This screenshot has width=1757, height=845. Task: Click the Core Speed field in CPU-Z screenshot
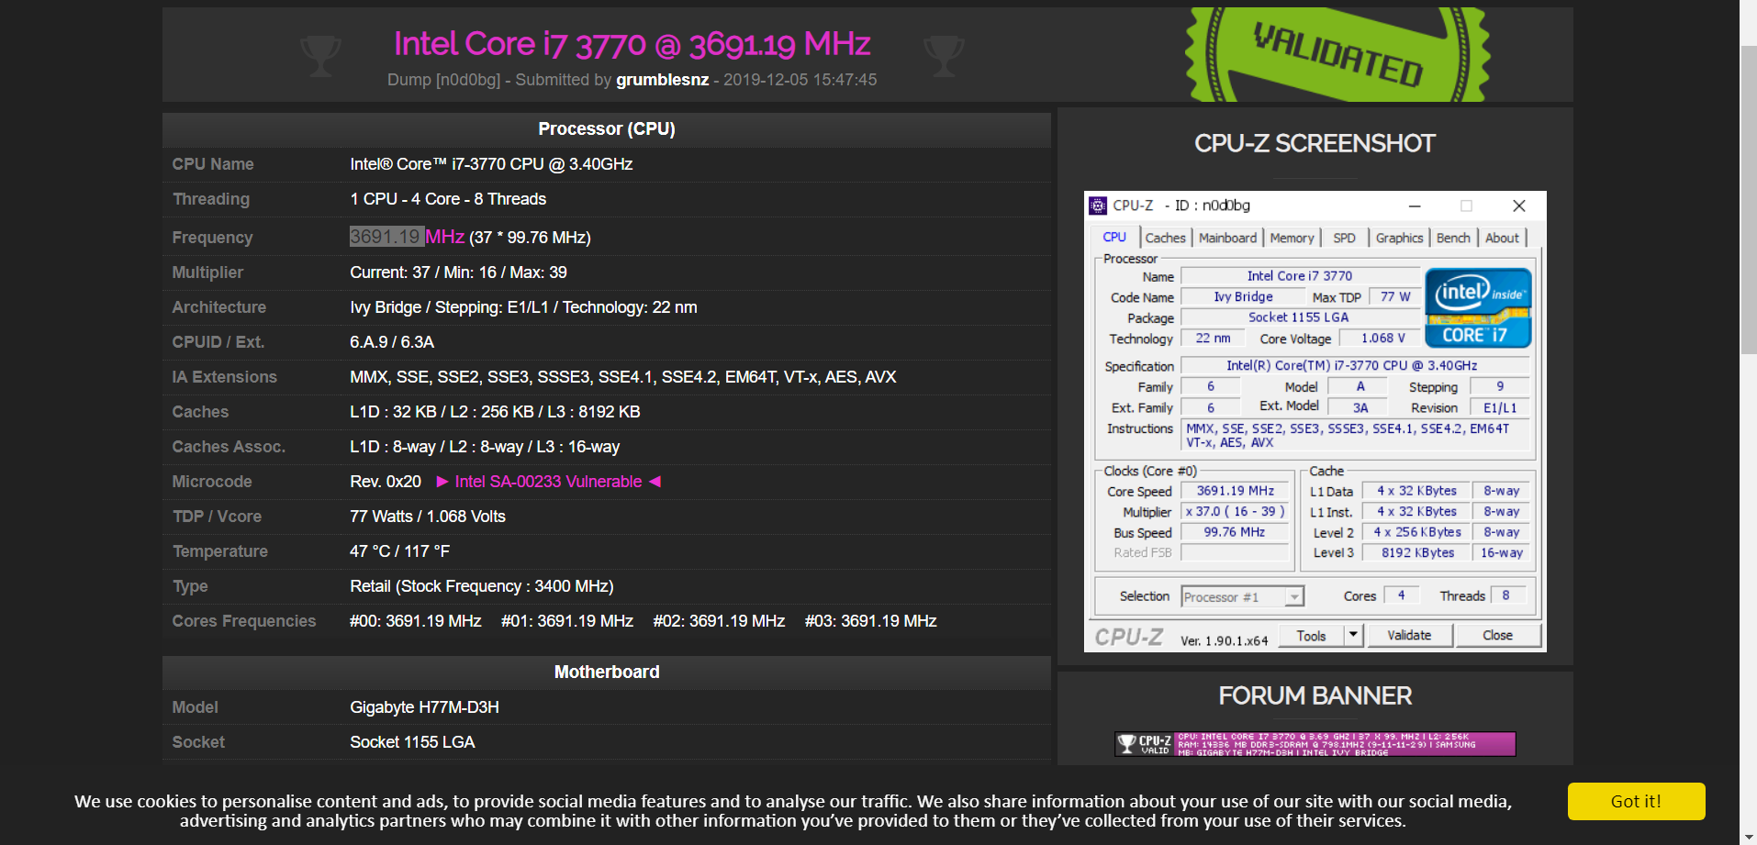tap(1235, 491)
